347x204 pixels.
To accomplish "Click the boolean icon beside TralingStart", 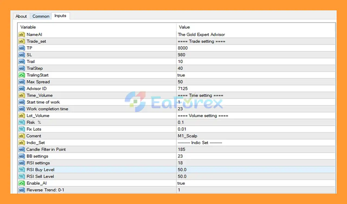I will click(x=21, y=75).
